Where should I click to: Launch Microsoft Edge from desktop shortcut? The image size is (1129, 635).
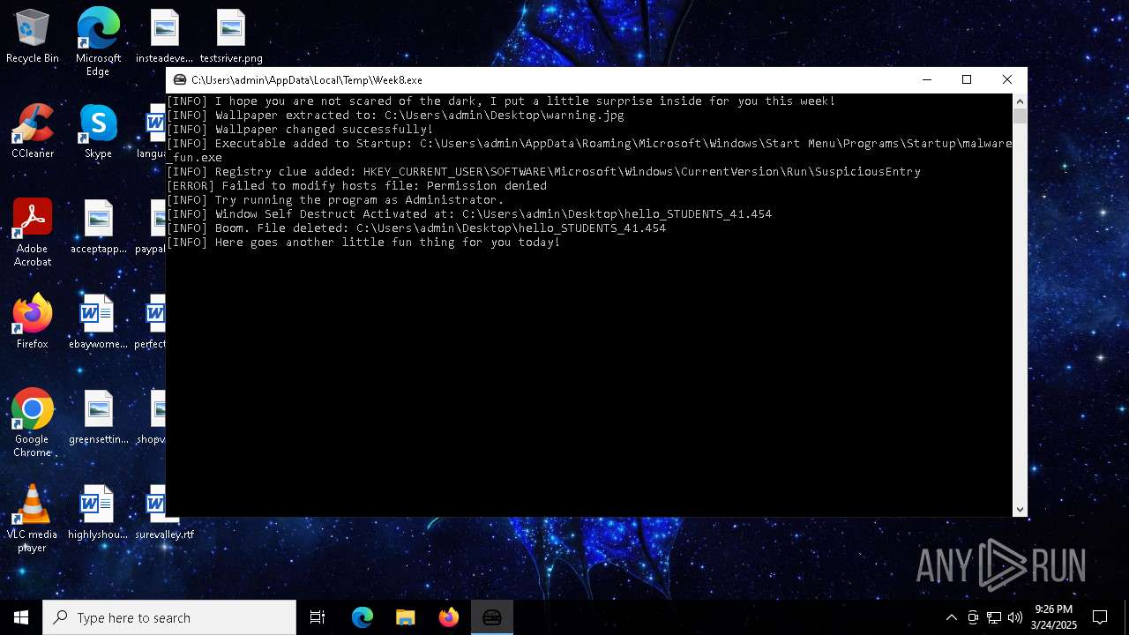pos(98,41)
